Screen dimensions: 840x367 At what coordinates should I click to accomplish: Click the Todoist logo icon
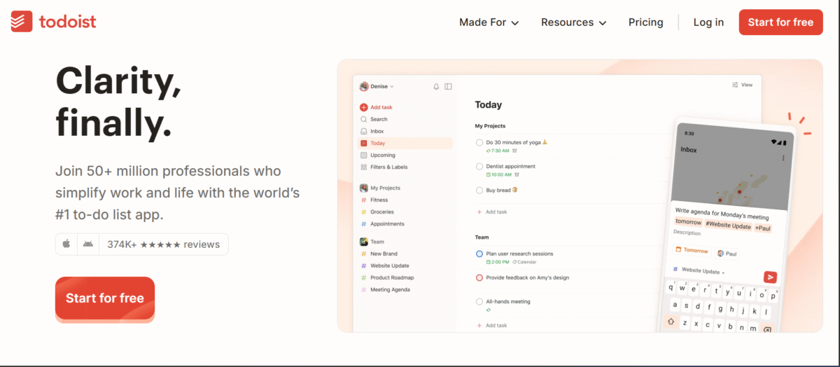[22, 22]
